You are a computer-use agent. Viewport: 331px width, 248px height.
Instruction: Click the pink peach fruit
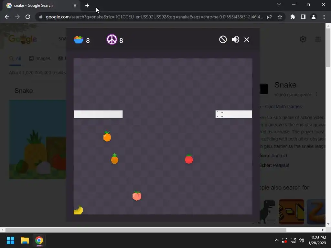[137, 196]
